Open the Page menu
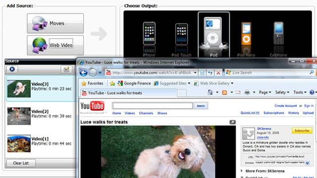This screenshot has height=178, width=317. point(265,92)
